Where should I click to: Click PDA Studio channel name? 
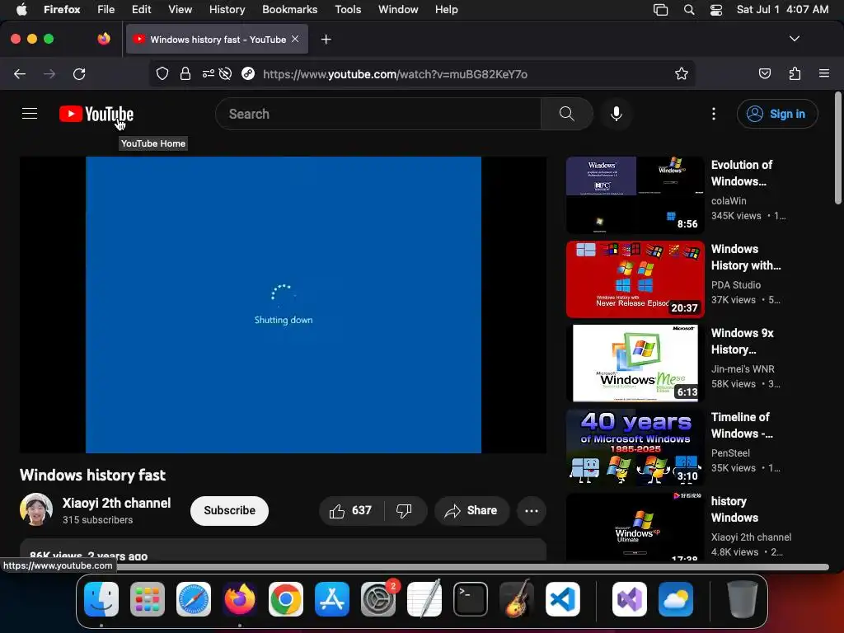[736, 284]
